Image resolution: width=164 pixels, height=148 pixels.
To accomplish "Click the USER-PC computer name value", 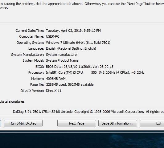I will [x=53, y=36].
